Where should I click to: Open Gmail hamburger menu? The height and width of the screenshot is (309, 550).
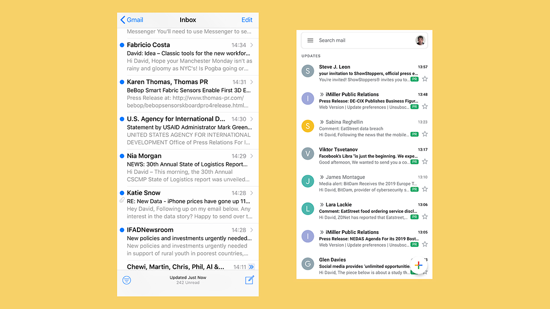pos(310,40)
